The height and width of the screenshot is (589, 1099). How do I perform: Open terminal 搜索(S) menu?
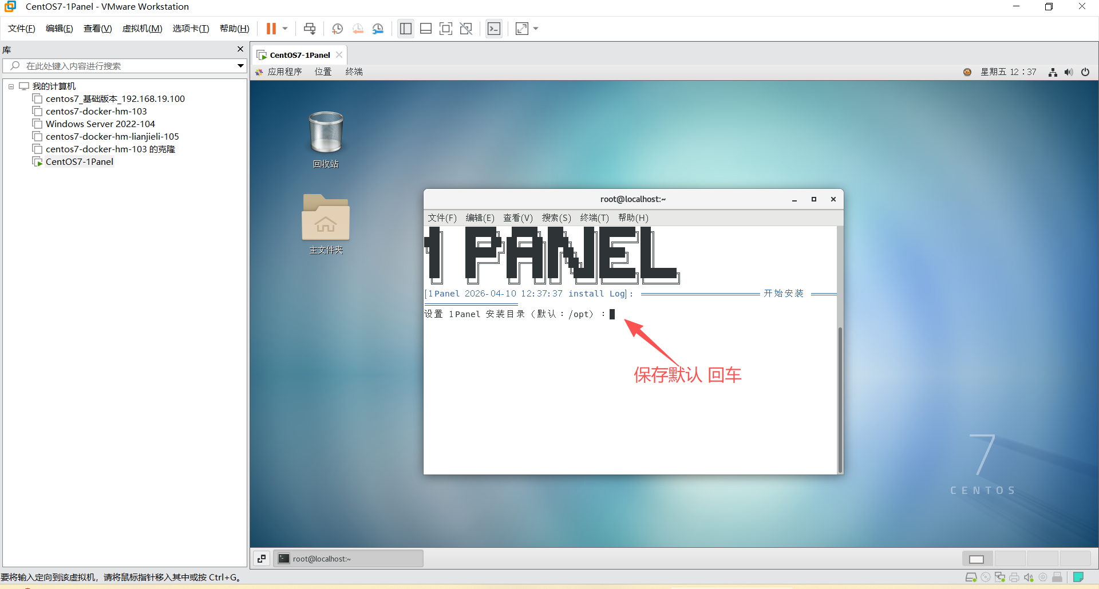coord(556,218)
